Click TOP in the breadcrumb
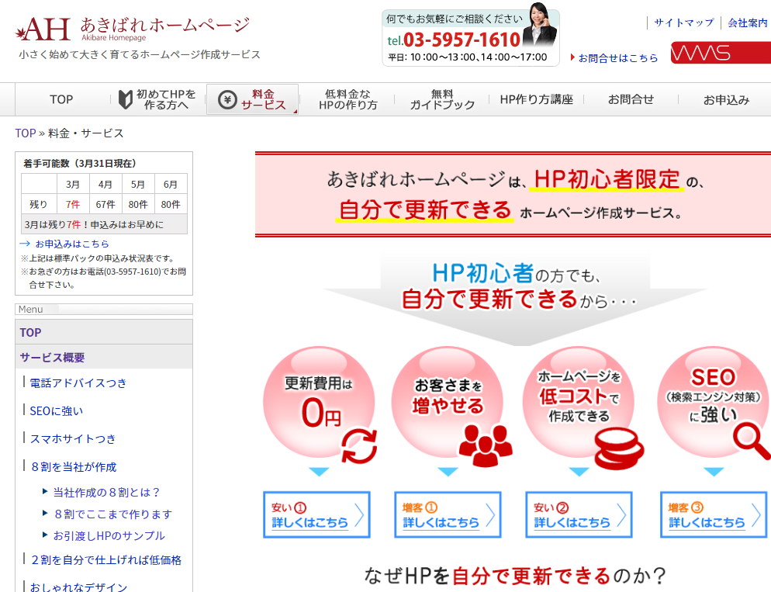The height and width of the screenshot is (592, 771). point(26,133)
